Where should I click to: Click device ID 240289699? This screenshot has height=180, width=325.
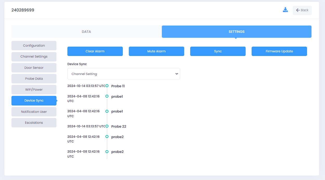click(23, 10)
